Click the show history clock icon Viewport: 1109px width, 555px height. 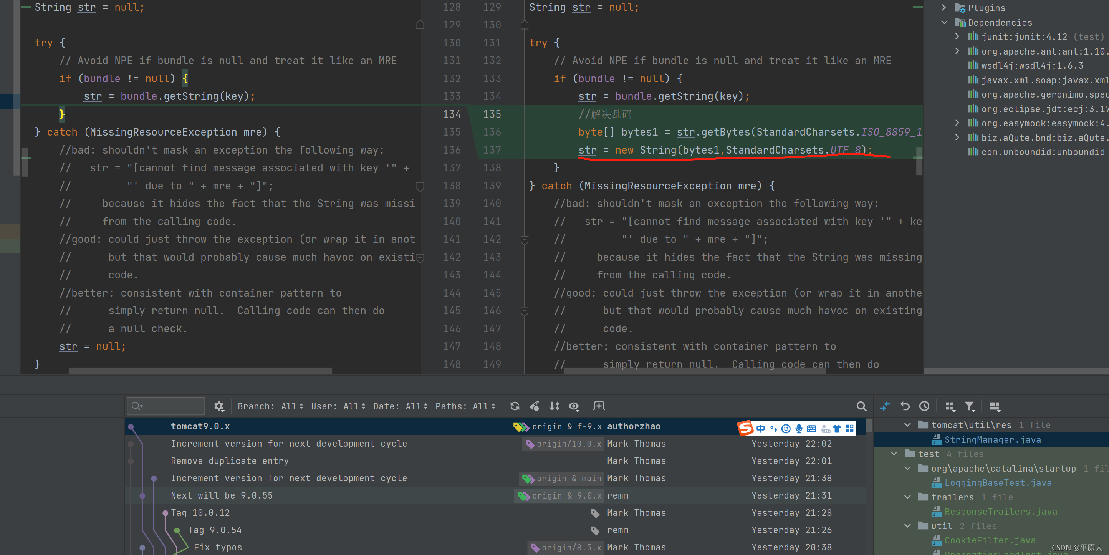[x=924, y=406]
